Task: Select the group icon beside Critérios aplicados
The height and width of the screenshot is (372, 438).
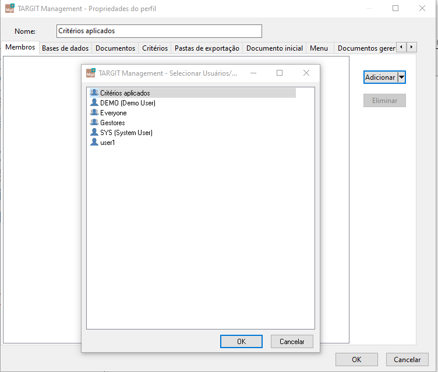Action: pos(94,93)
